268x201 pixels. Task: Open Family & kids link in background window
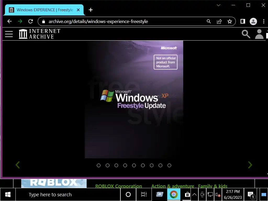tap(213, 186)
